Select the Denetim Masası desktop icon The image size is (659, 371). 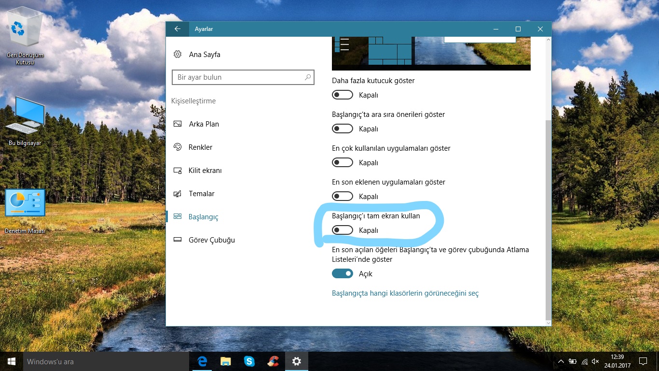[x=25, y=212]
